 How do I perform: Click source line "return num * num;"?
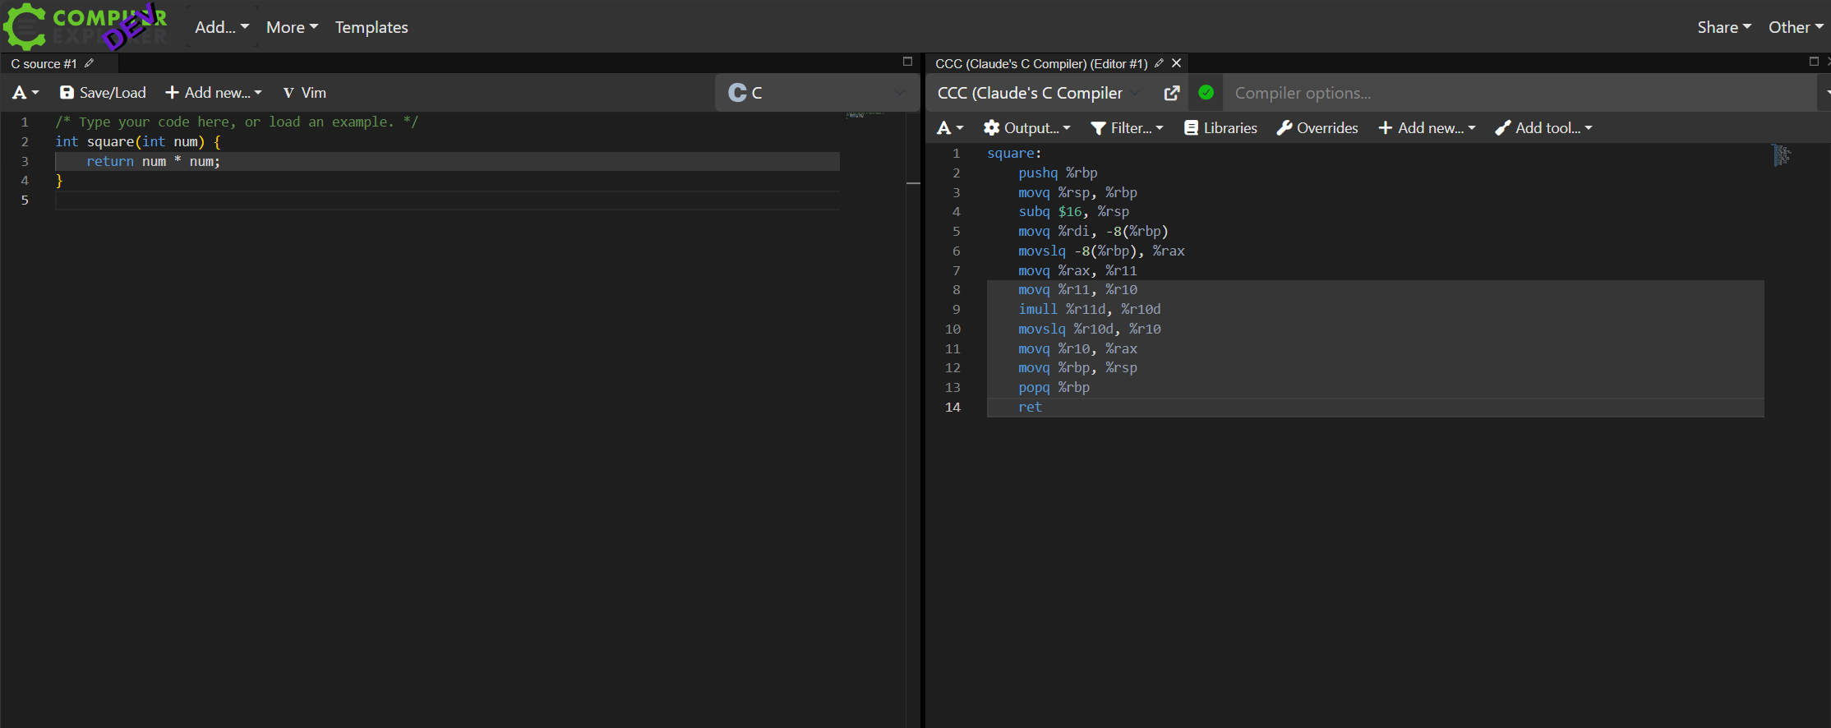(x=153, y=162)
